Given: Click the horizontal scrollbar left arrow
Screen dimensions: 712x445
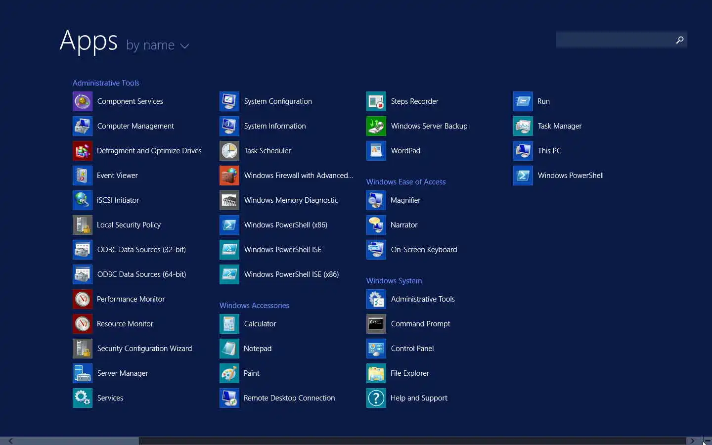Looking at the screenshot, I should (x=10, y=441).
